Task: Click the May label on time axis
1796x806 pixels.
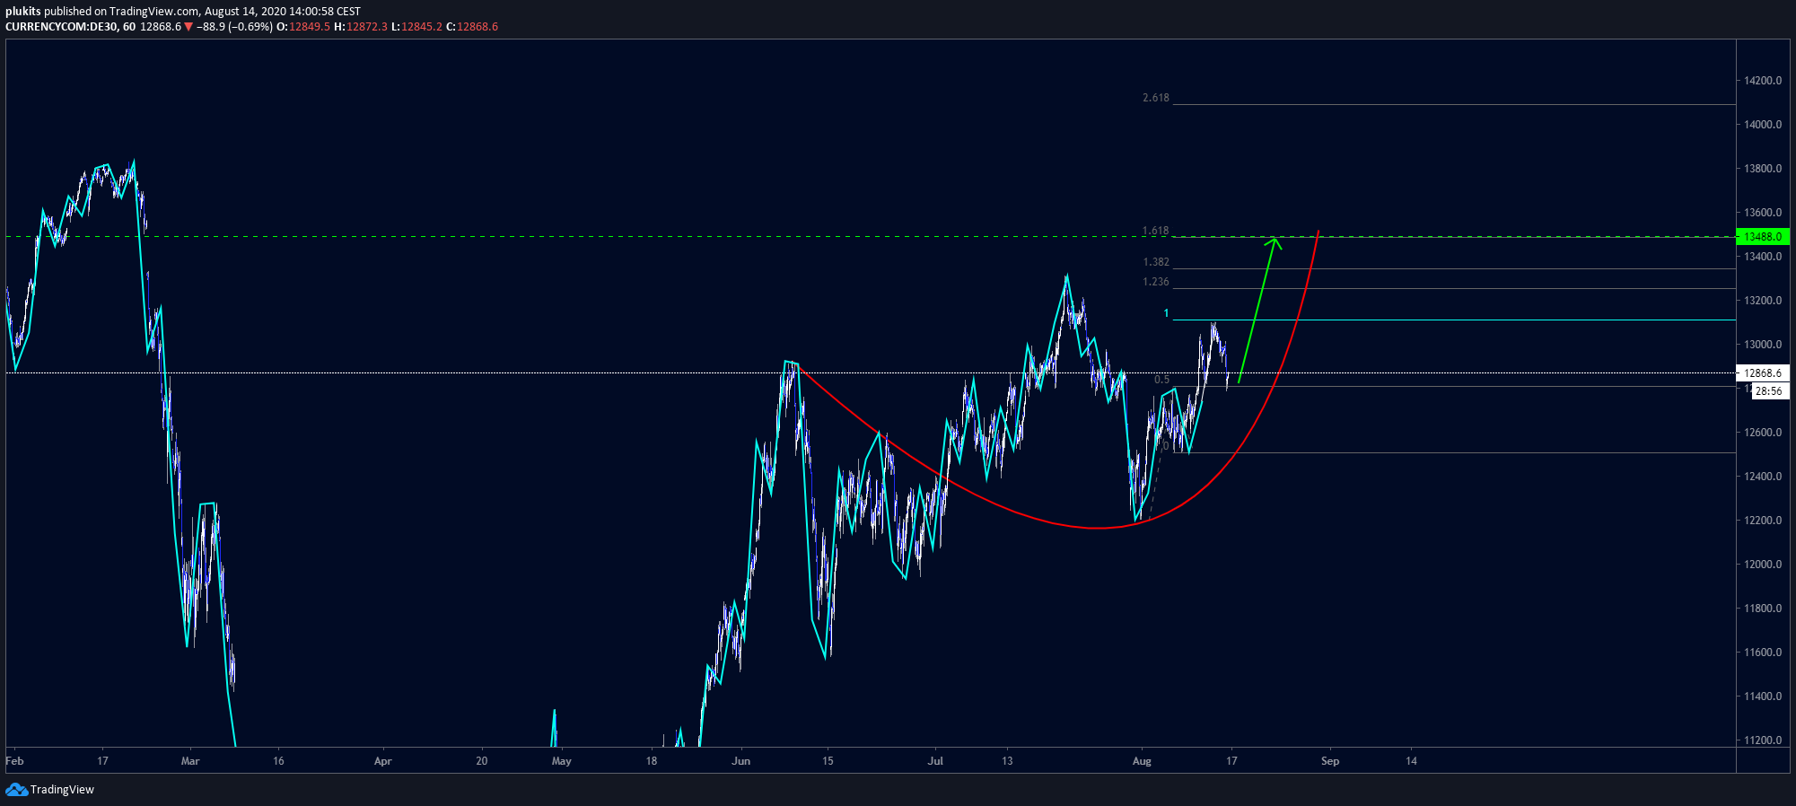Action: (x=562, y=761)
